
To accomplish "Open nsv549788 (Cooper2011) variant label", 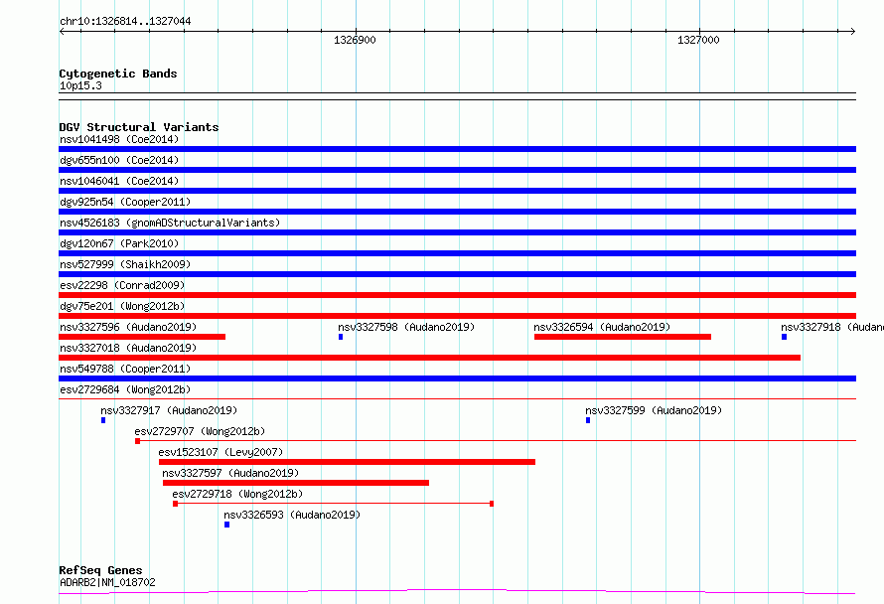I will pos(125,369).
